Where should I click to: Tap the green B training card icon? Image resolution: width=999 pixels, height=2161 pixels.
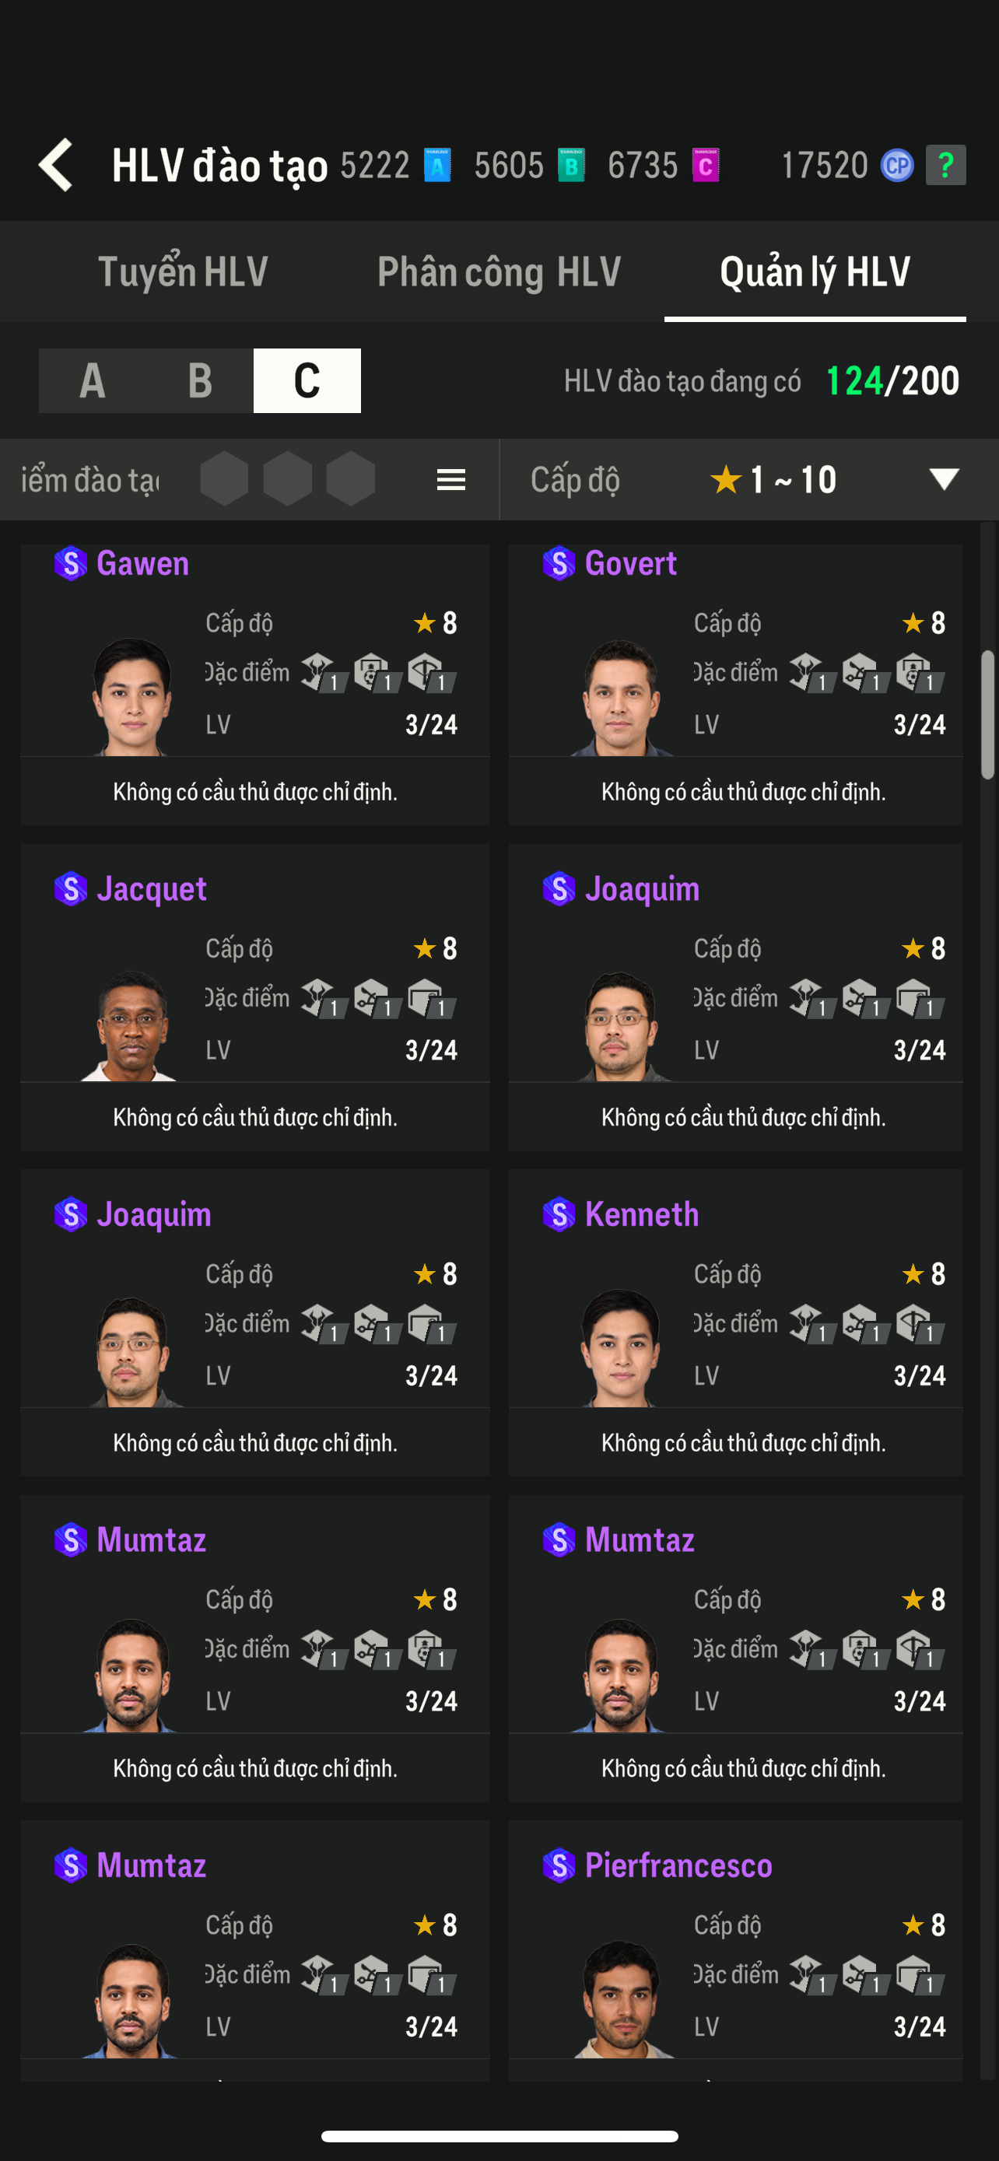click(x=571, y=165)
